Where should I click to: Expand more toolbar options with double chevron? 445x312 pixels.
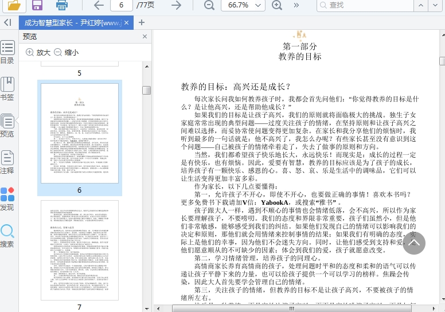pyautogui.click(x=296, y=5)
